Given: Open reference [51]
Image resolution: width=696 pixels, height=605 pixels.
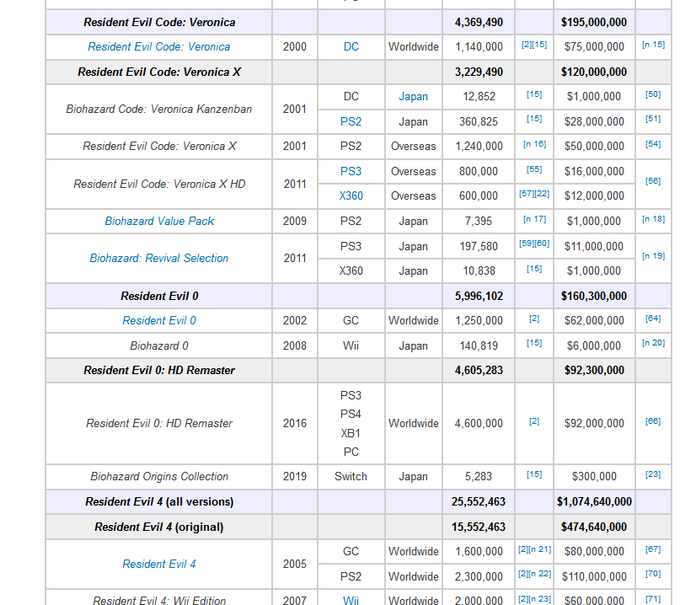Looking at the screenshot, I should pyautogui.click(x=653, y=119).
